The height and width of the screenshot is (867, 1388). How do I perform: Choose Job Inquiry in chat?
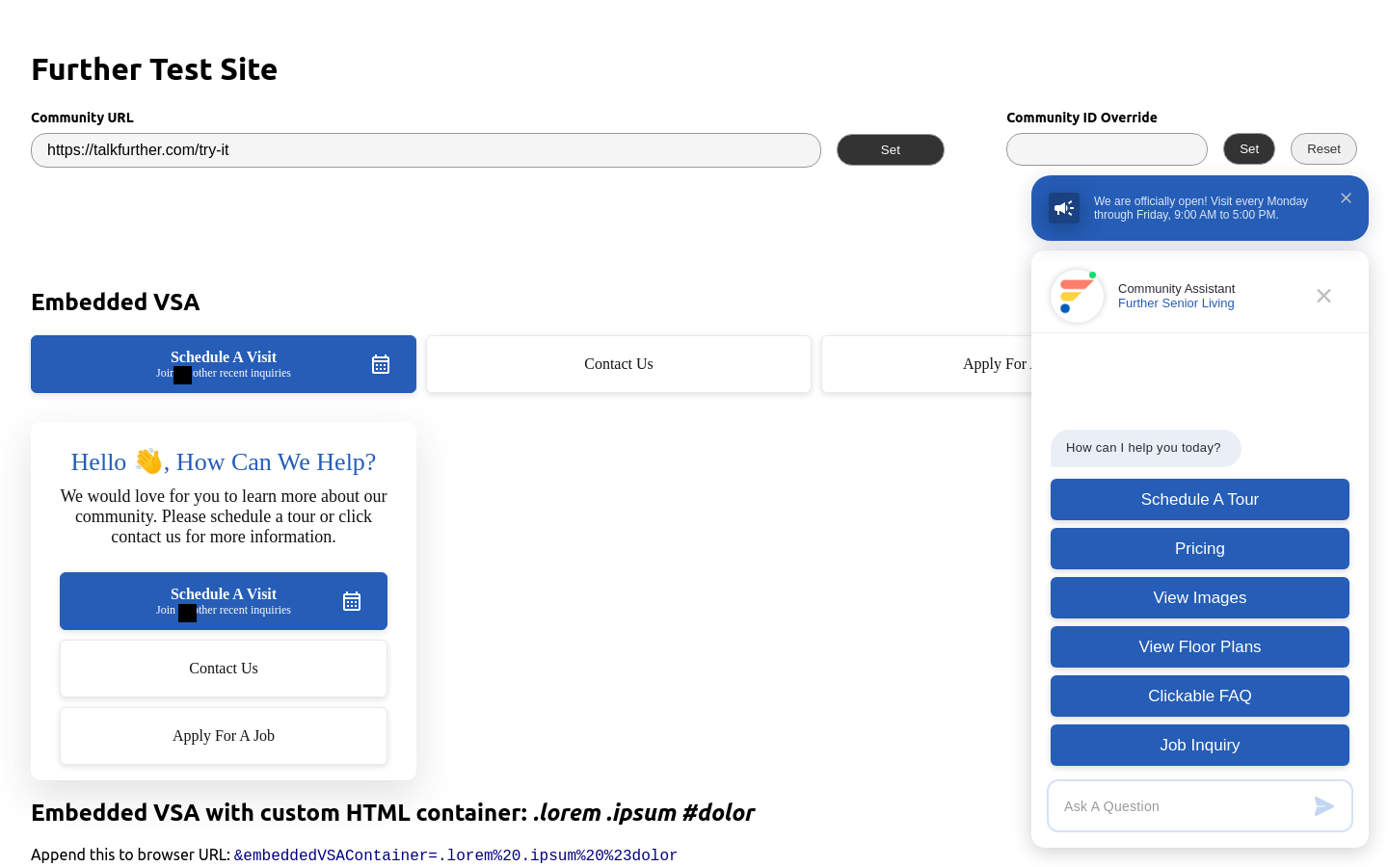pyautogui.click(x=1199, y=745)
